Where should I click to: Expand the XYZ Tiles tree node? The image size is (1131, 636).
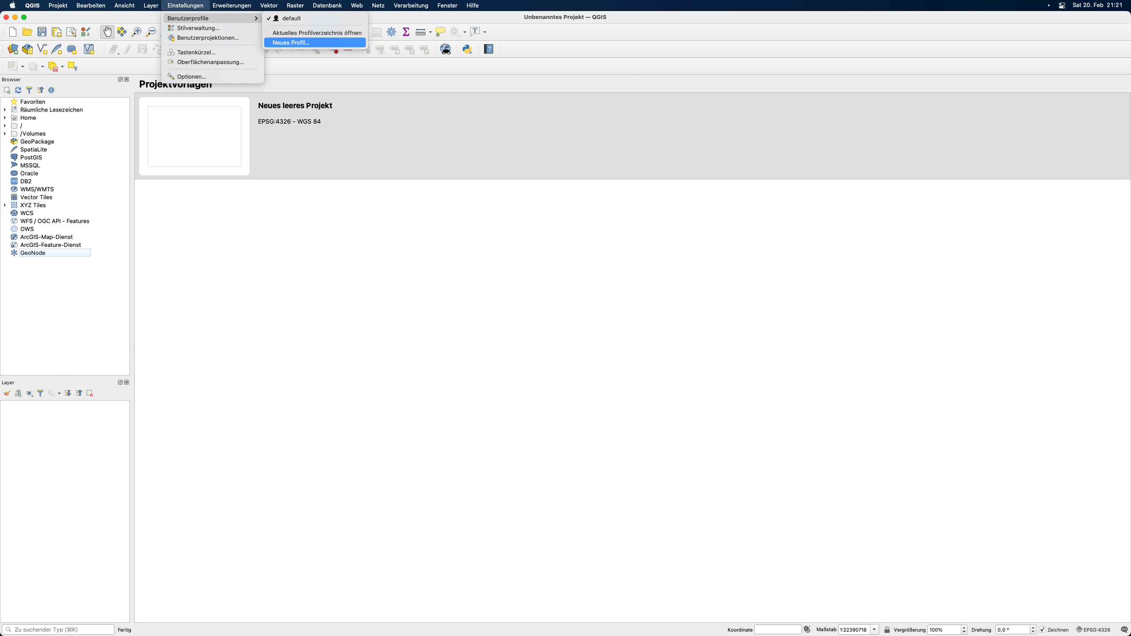pos(5,205)
